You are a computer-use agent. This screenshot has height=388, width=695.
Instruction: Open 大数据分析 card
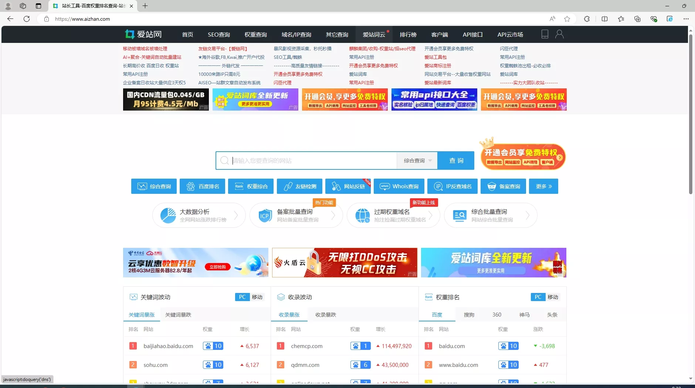pyautogui.click(x=199, y=215)
